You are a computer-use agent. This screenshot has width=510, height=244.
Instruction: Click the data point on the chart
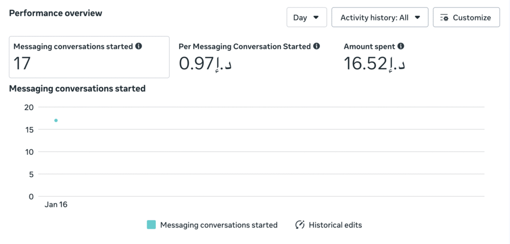tap(56, 121)
